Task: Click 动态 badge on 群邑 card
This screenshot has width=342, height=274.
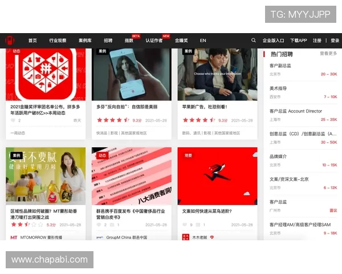Action: click(x=102, y=155)
